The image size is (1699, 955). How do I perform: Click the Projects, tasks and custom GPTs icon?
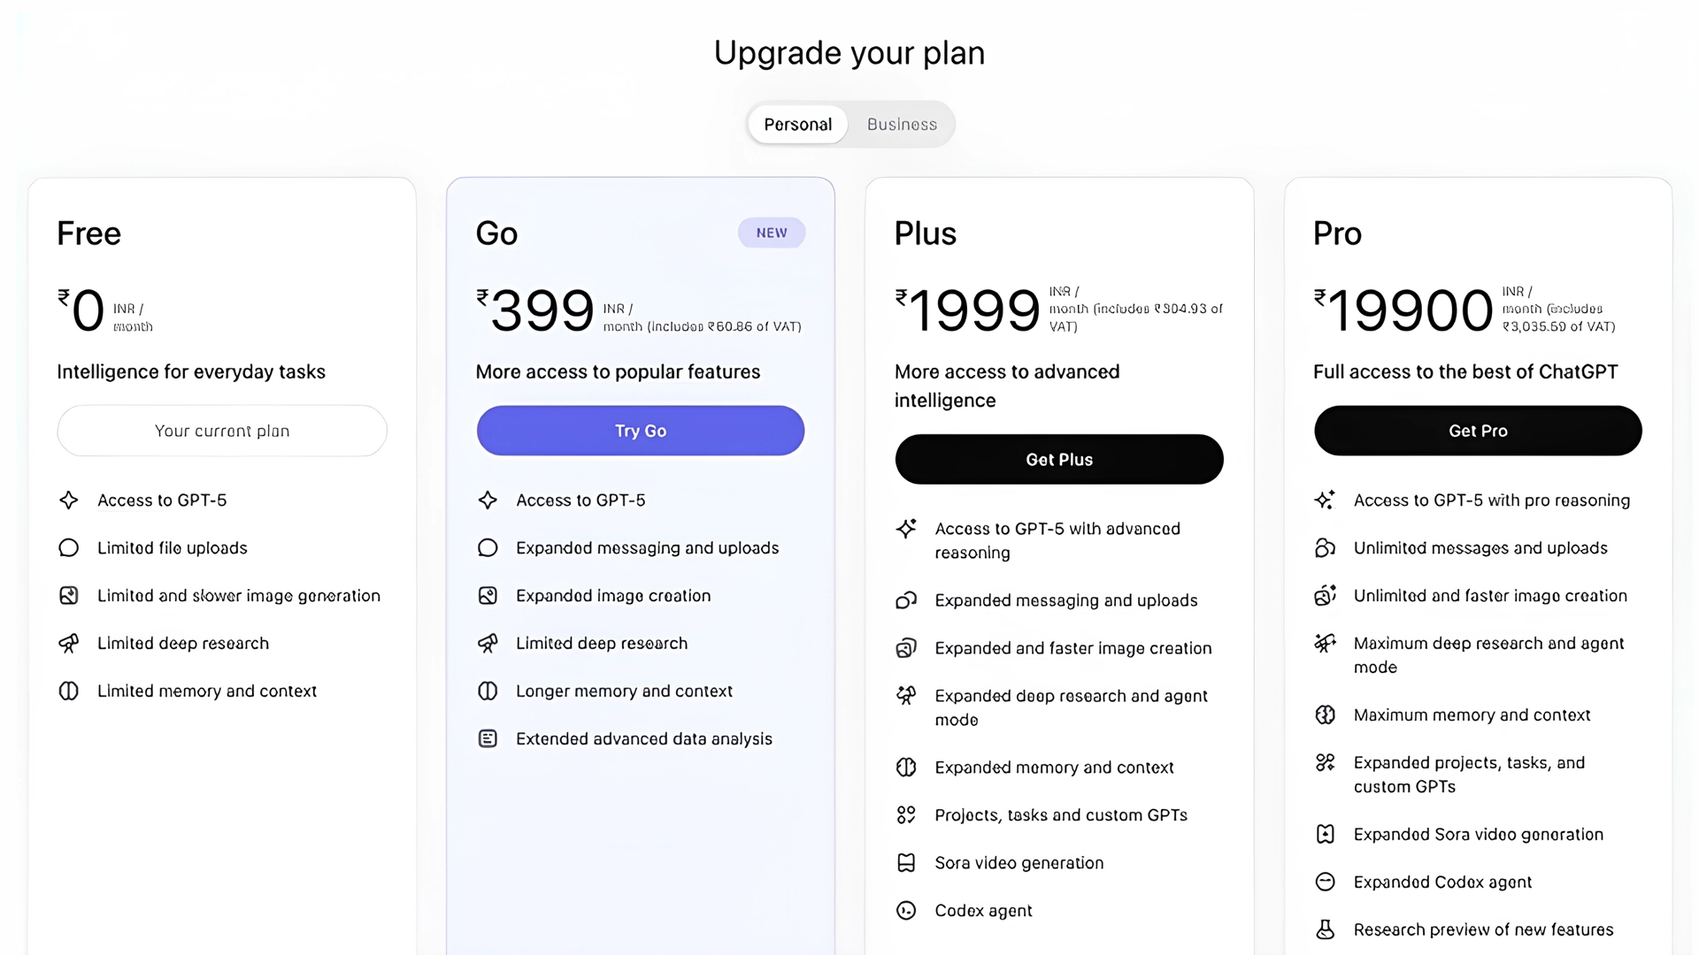click(906, 815)
